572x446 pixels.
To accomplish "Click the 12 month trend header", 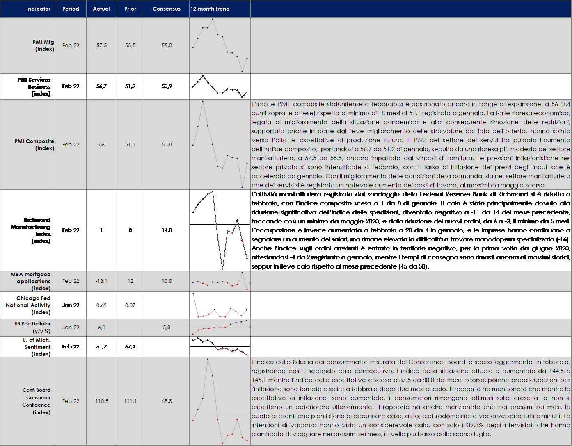I will click(x=210, y=9).
